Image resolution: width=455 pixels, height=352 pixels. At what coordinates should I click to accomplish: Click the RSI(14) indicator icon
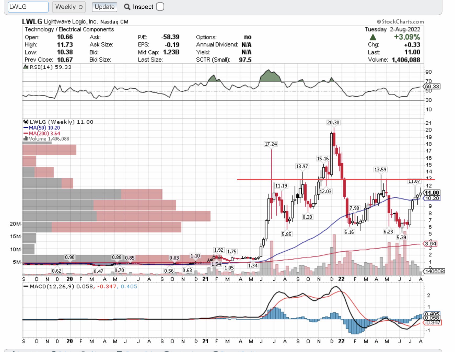coord(26,67)
